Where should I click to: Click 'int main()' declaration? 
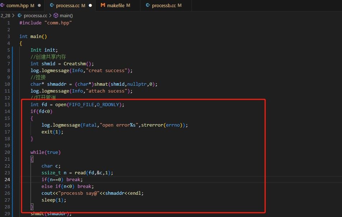point(33,36)
